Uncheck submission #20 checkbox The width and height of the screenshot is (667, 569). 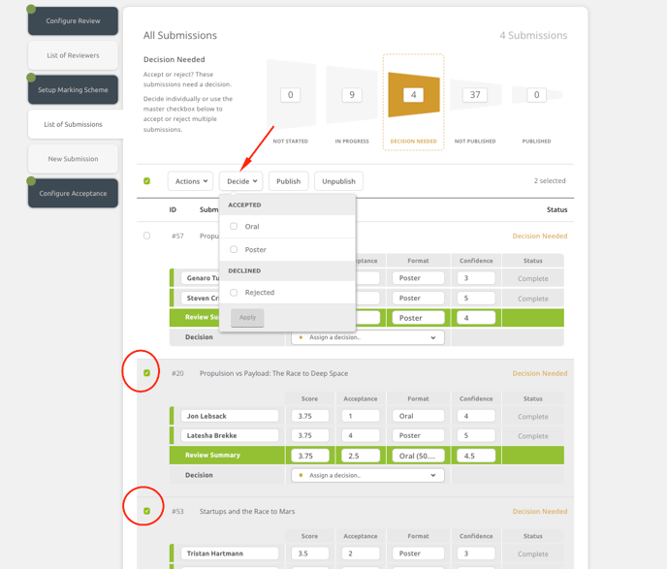pos(146,373)
